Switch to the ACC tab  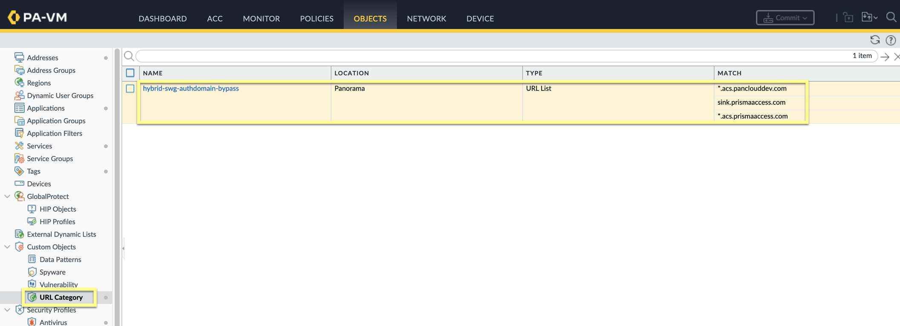215,18
